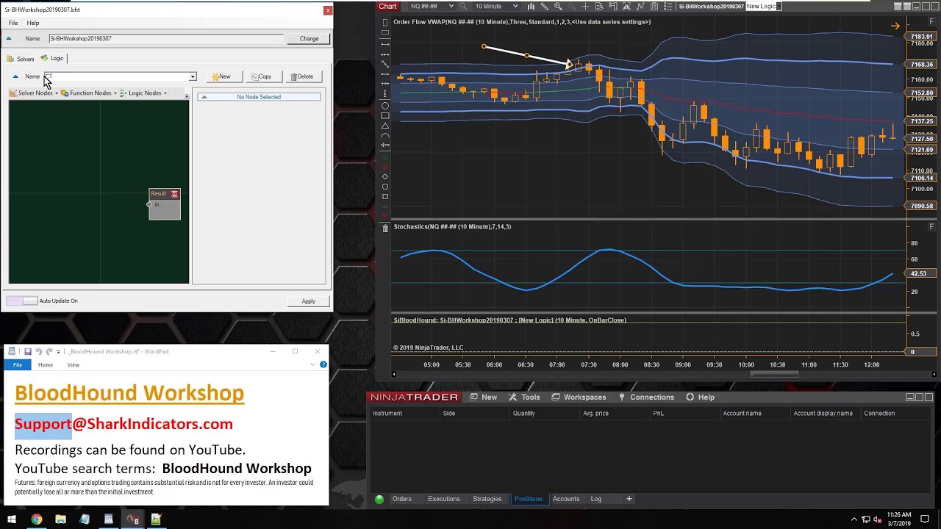Click the chart horizontal scrollbar thumb
The width and height of the screenshot is (941, 529).
(x=773, y=374)
